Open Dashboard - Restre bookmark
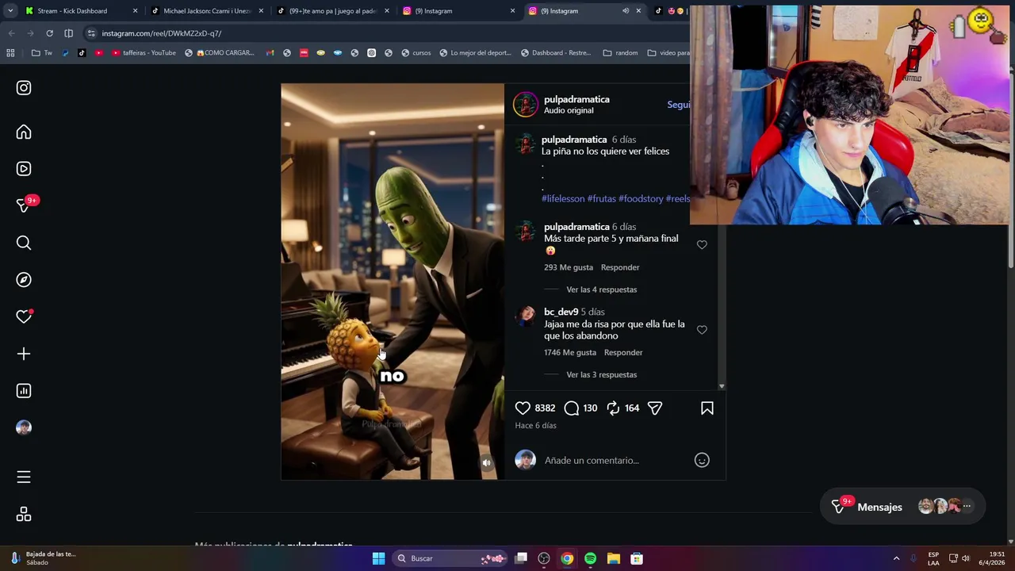The width and height of the screenshot is (1015, 571). [x=556, y=53]
